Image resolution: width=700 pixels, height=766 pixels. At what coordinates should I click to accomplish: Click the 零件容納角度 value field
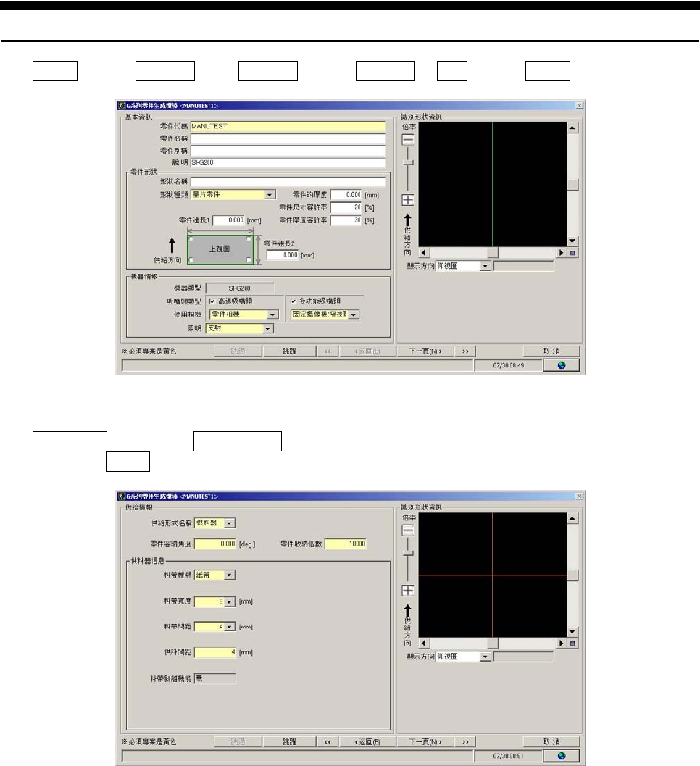tap(215, 544)
